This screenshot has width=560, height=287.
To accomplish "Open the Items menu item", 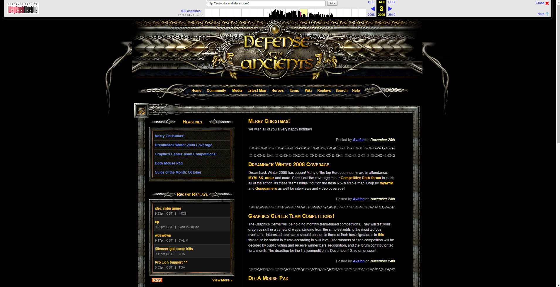I will tap(294, 91).
